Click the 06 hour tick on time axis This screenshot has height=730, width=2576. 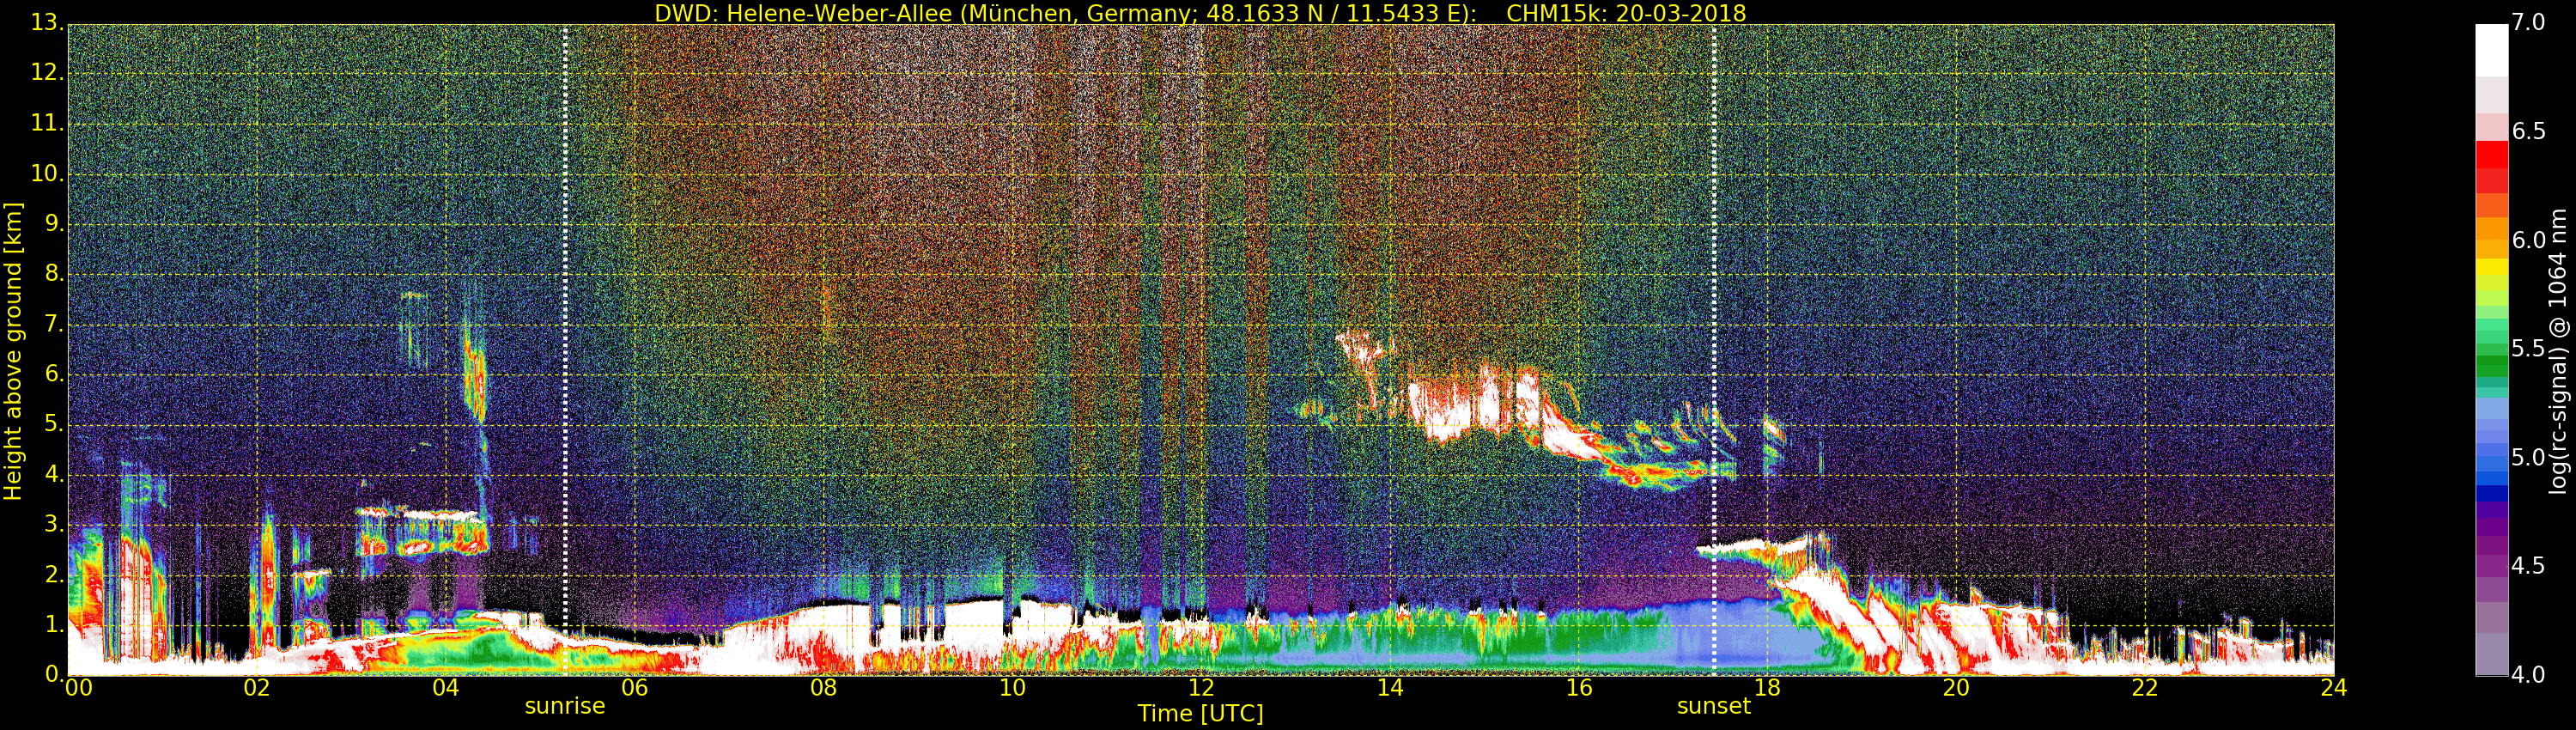point(634,688)
